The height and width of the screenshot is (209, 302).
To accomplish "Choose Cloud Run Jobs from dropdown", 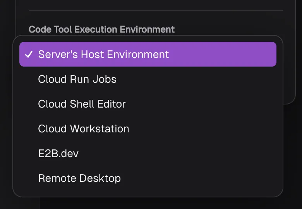I will [x=148, y=79].
